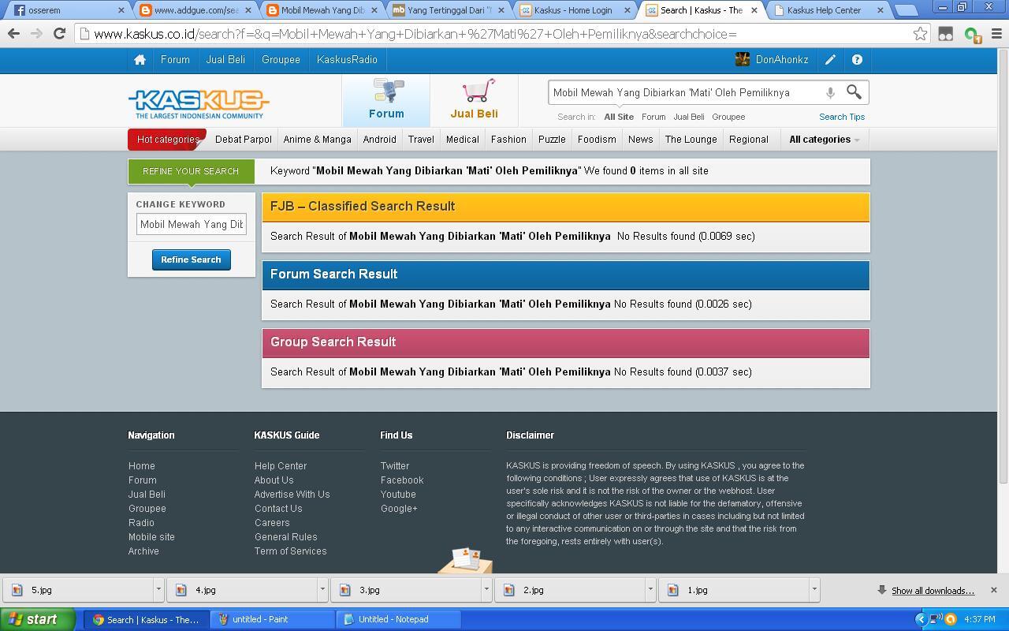Open dropdown arrow for 3.jpg download
Screen dimensions: 1009x631
(x=486, y=590)
